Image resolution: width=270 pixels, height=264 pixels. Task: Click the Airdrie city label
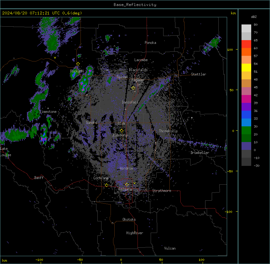tap(126, 168)
